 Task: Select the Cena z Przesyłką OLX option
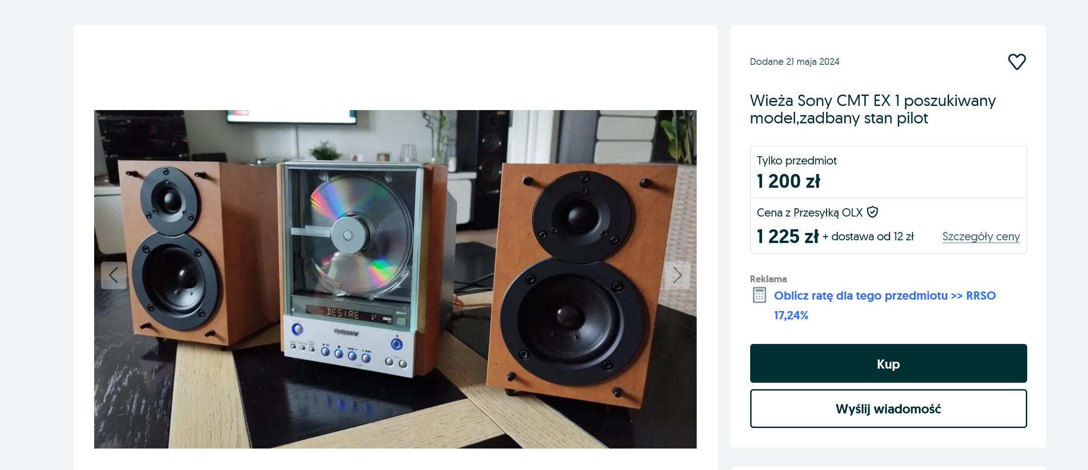coord(888,226)
